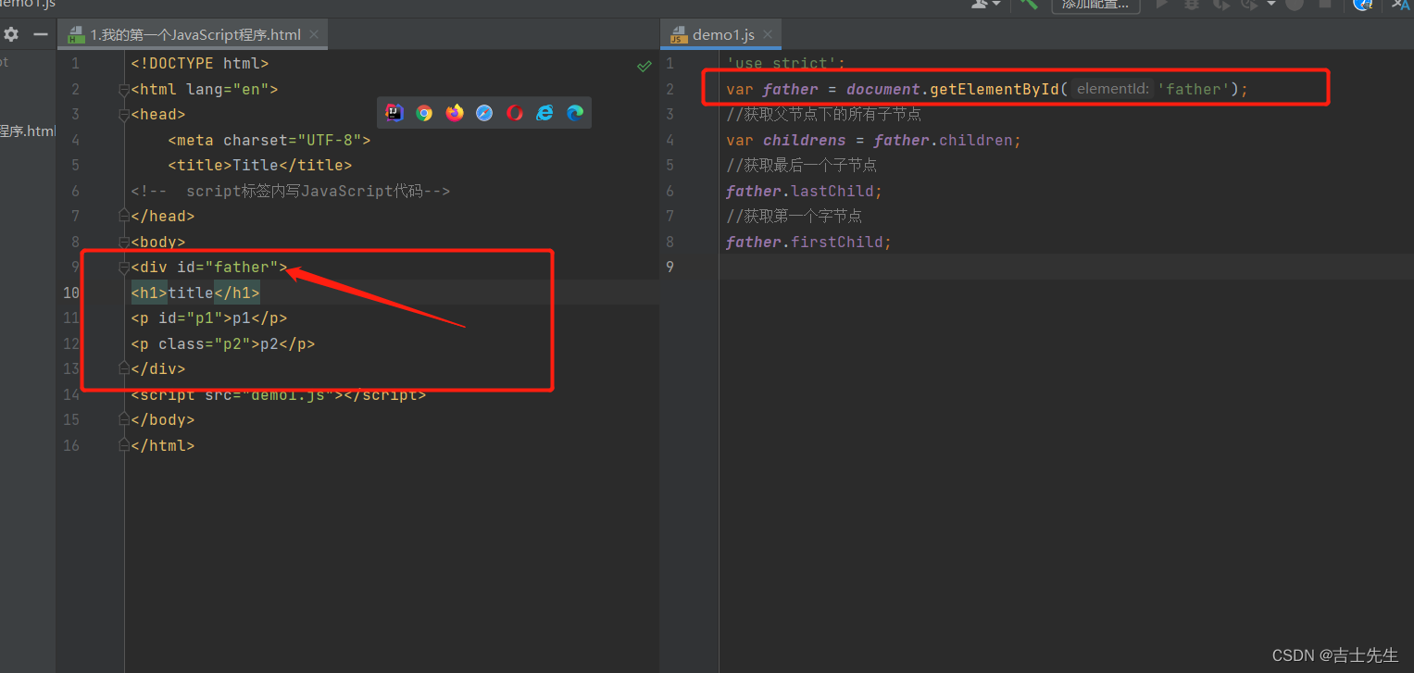Click the <p class="p2">p2</p> line
1414x673 pixels.
point(222,343)
